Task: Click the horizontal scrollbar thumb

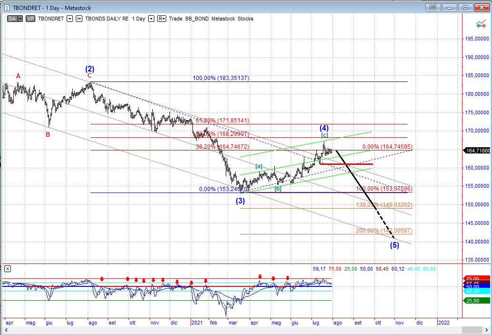Action: point(472,330)
